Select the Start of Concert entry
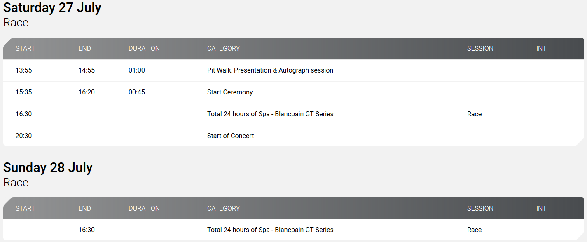This screenshot has width=587, height=242. (230, 136)
